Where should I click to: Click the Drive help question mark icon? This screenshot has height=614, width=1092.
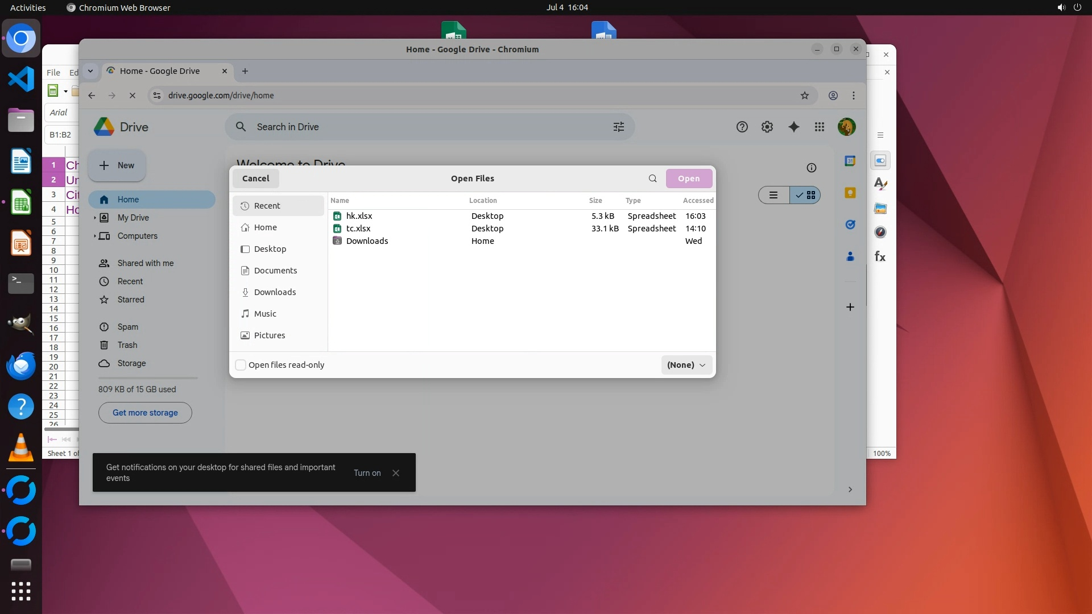point(742,127)
